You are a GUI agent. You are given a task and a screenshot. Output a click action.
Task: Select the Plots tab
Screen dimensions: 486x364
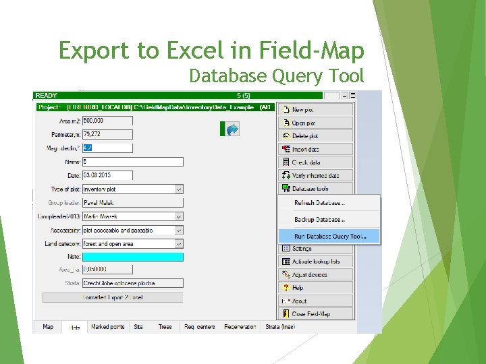[74, 328]
